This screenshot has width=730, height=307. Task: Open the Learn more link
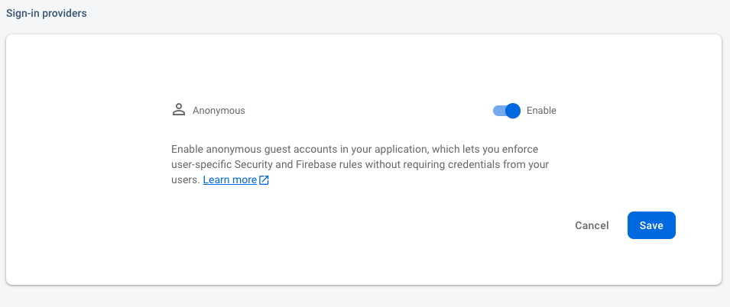point(229,180)
